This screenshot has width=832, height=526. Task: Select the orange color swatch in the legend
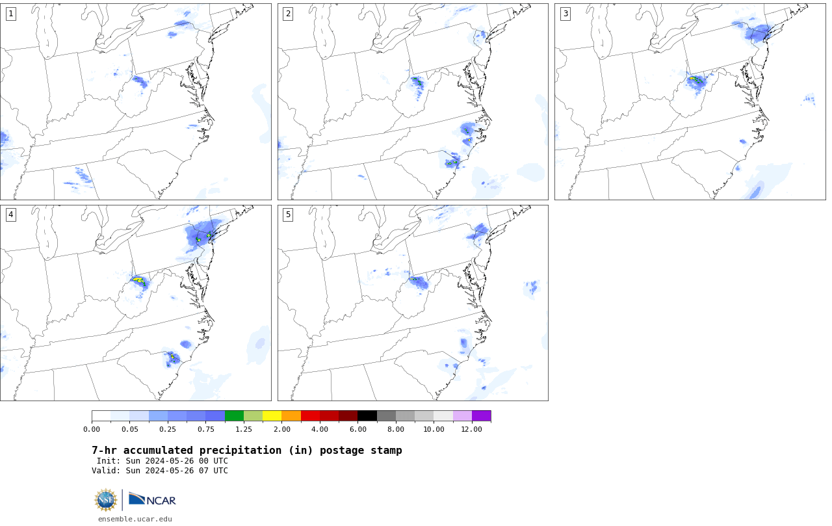pos(291,416)
